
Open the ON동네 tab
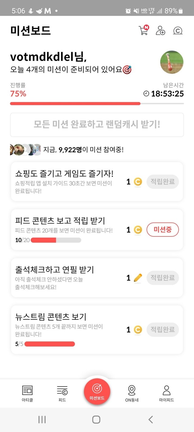tap(132, 394)
